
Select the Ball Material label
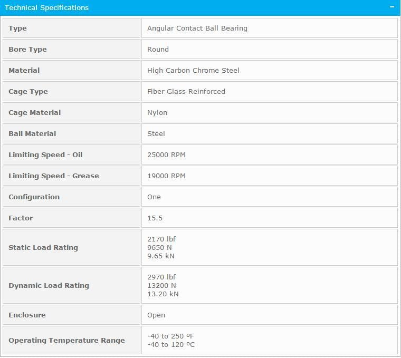32,133
